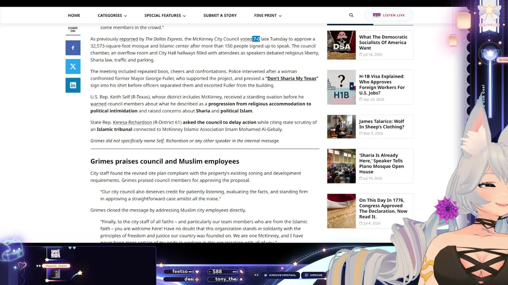Image resolution: width=508 pixels, height=285 pixels.
Task: Open the James Talarico article thumbnail
Action: [x=341, y=127]
